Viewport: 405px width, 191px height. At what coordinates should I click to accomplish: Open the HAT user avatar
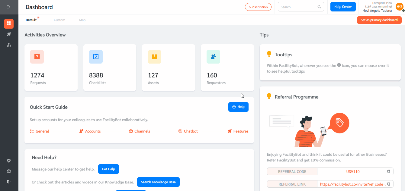399,7
